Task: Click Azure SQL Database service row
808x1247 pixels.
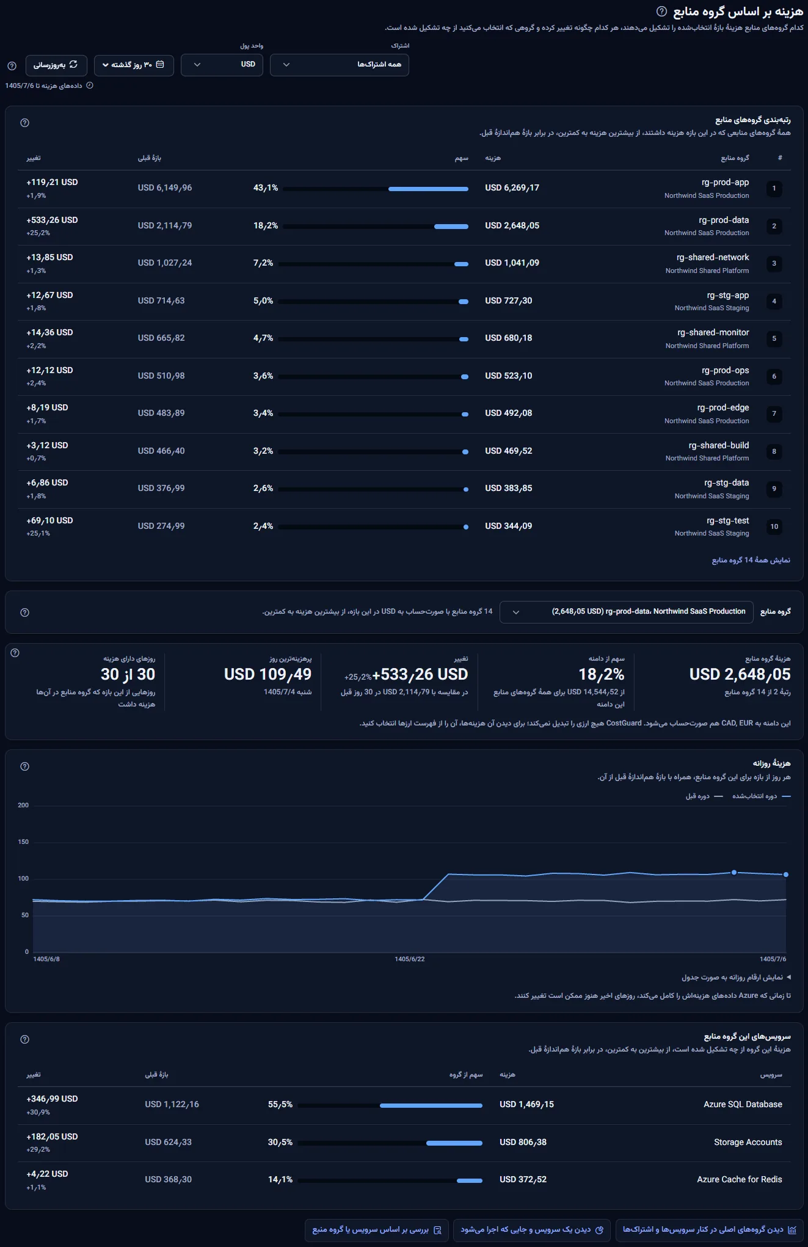Action: 404,1105
